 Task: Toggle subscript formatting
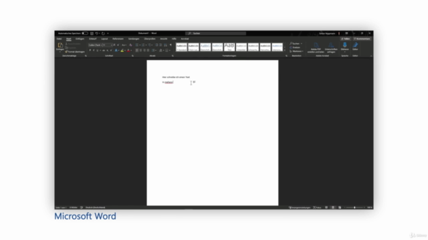coord(107,51)
